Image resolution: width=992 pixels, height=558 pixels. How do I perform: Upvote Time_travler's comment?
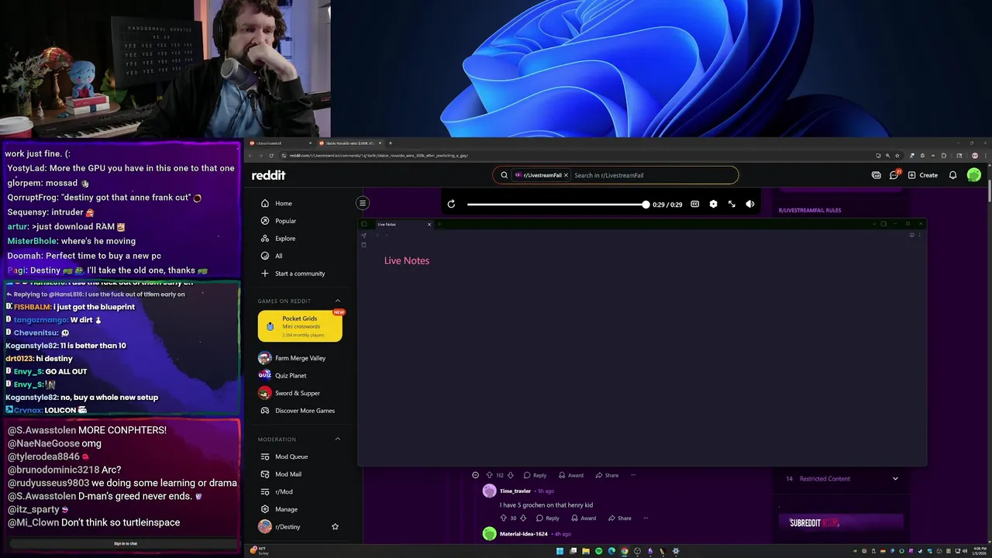pos(503,518)
